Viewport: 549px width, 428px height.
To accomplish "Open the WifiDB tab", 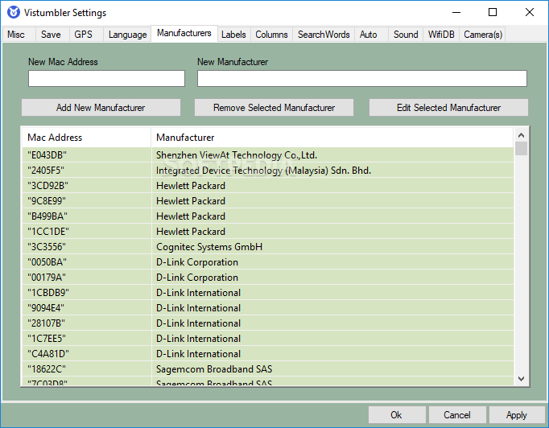I will click(x=441, y=35).
